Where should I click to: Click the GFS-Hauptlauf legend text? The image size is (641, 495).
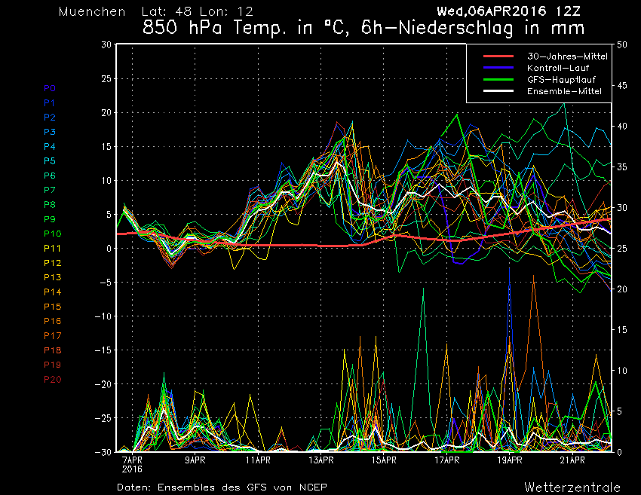coord(561,80)
